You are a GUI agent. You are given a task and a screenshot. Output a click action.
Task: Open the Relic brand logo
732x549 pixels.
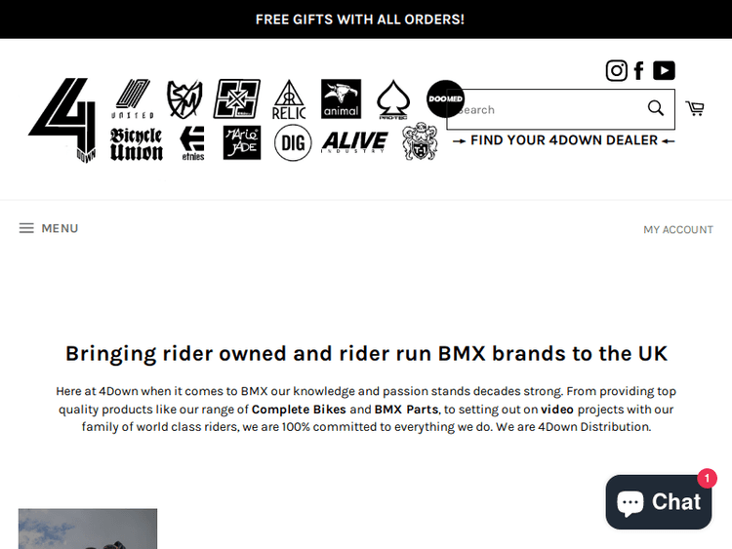[x=289, y=99]
